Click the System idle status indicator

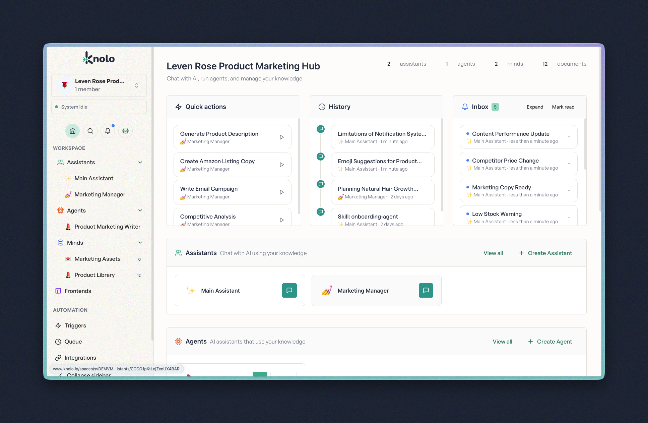point(99,107)
